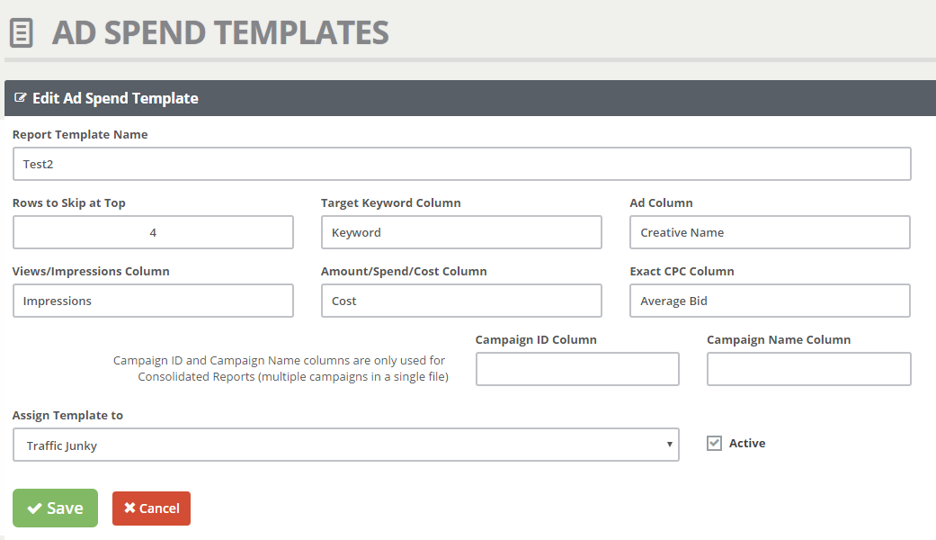Click the empty Campaign Name Column field
This screenshot has height=540, width=936.
(x=809, y=369)
